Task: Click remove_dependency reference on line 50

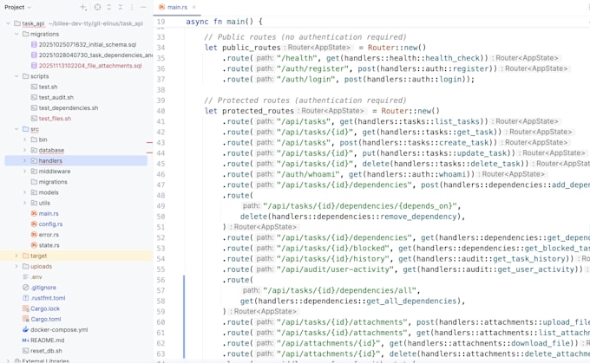Action: tap(418, 217)
